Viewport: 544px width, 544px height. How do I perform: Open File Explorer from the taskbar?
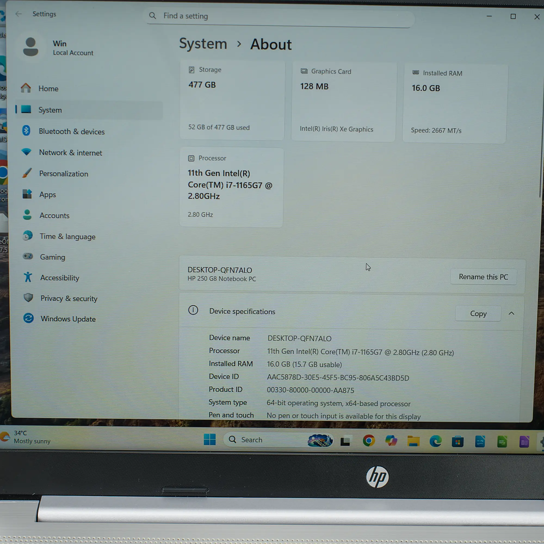[413, 441]
